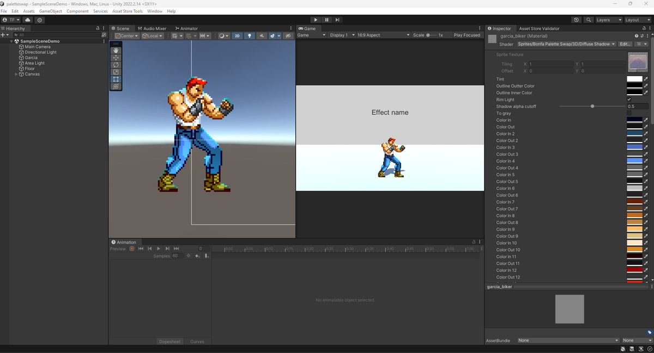Select the Move tool in Scene overlay
The width and height of the screenshot is (654, 353).
click(116, 57)
